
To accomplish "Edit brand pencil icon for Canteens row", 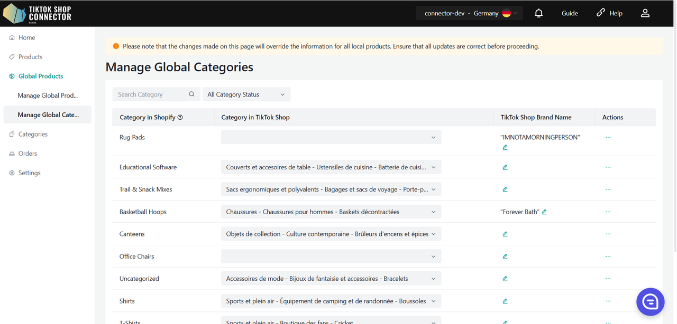I will click(x=505, y=234).
